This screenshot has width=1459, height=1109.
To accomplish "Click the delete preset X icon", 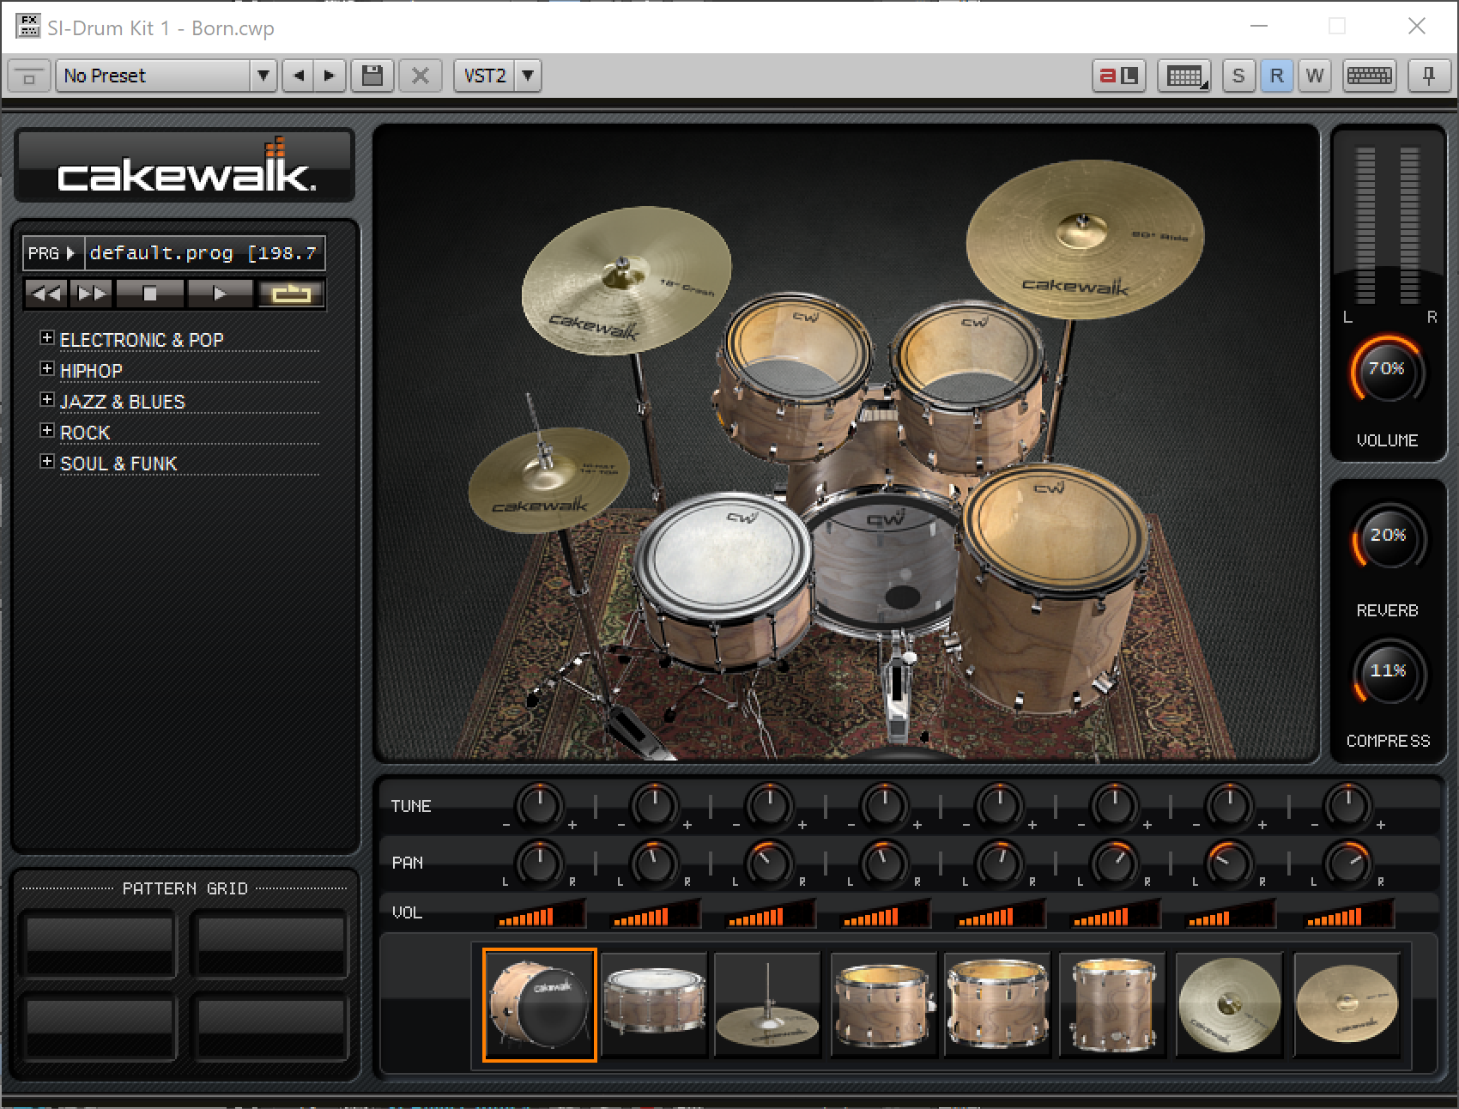I will point(420,76).
